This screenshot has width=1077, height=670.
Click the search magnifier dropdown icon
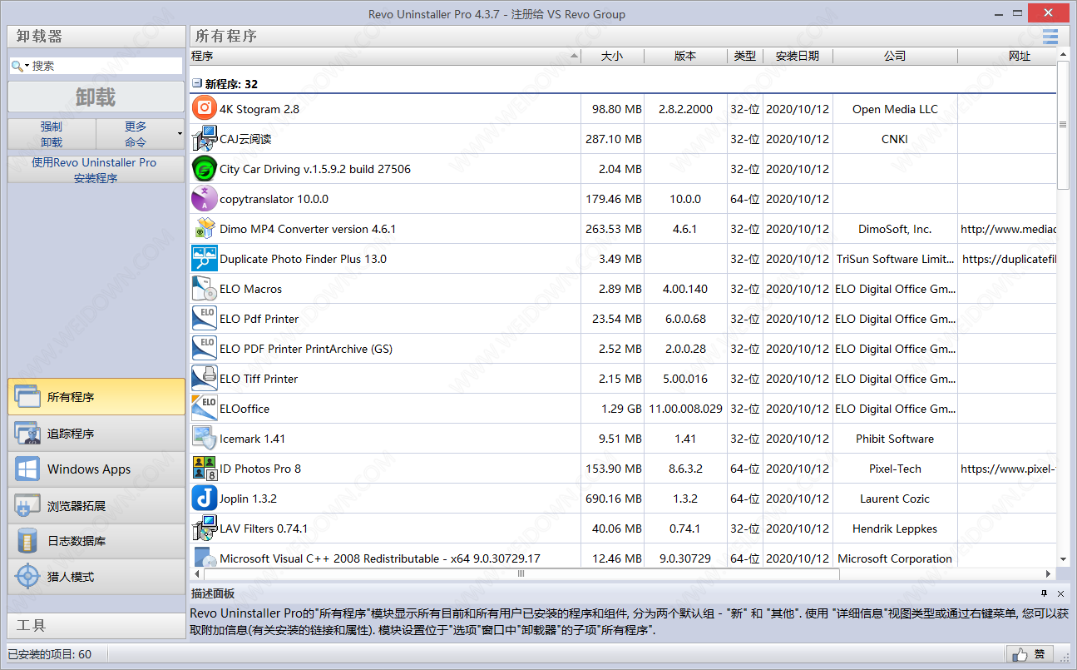[x=20, y=66]
